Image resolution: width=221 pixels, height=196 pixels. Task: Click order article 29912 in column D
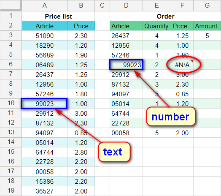[x=126, y=75]
